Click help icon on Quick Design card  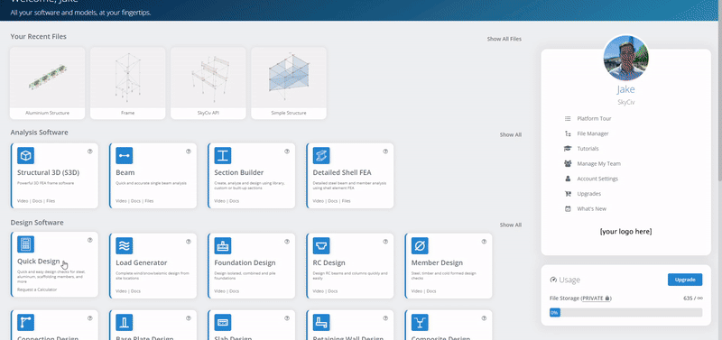89,240
